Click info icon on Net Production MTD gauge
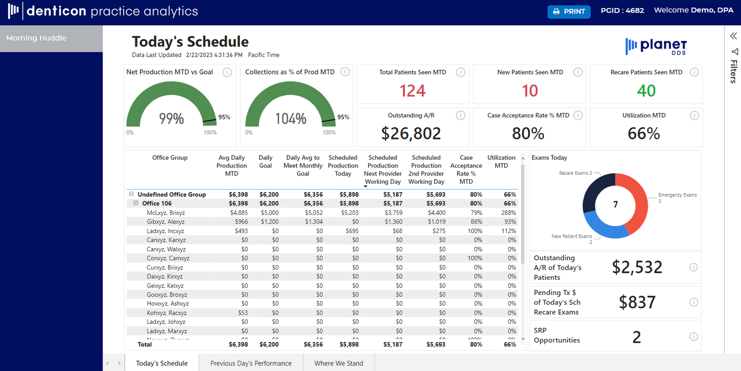The image size is (741, 371). tap(227, 72)
